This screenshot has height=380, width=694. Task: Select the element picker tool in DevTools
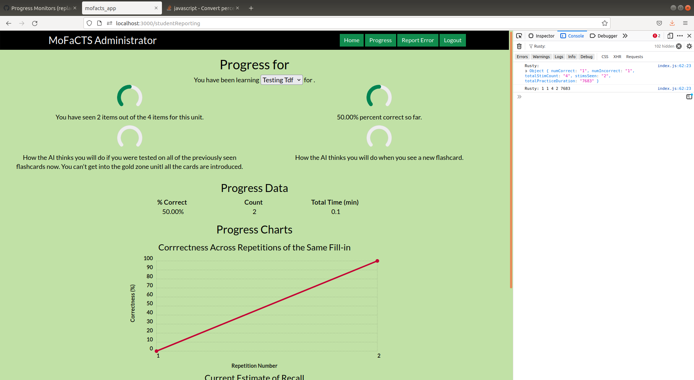pos(519,36)
